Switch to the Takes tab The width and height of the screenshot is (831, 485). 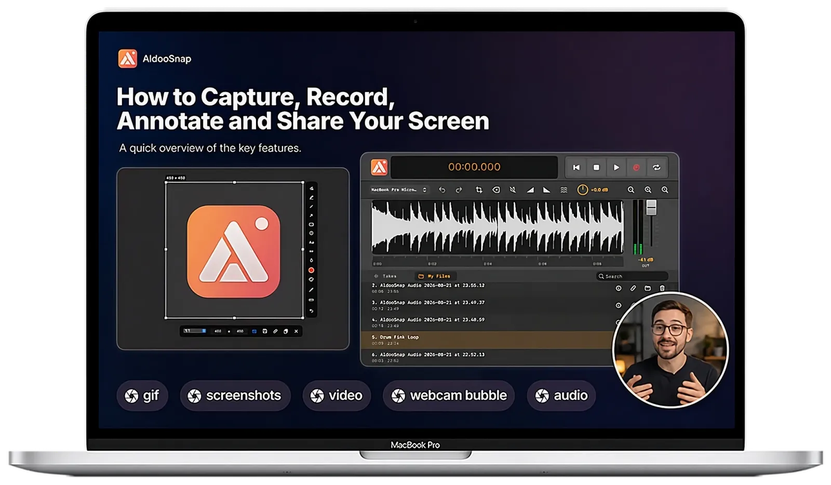pos(385,276)
